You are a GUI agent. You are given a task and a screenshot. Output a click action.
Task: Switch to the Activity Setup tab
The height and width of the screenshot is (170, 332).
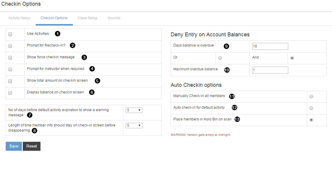click(x=19, y=18)
